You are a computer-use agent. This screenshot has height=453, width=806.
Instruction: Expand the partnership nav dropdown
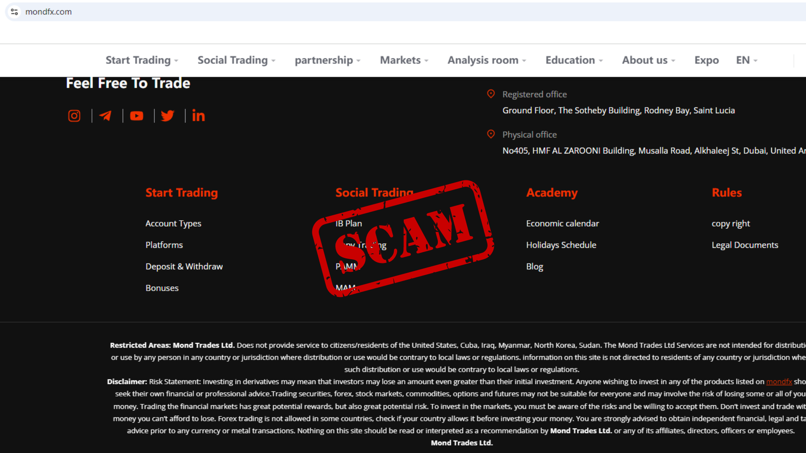327,60
